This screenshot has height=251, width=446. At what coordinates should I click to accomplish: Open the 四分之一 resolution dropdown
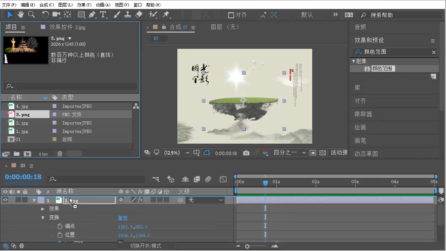pos(290,153)
